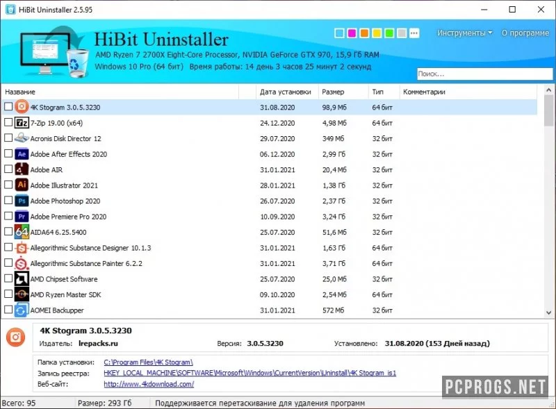Select the orange theme color swatch
The height and width of the screenshot is (409, 556).
click(x=364, y=33)
